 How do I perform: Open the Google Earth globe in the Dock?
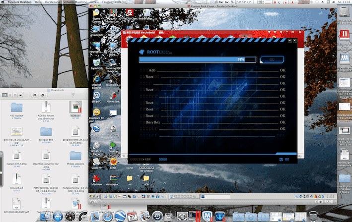click(120, 217)
